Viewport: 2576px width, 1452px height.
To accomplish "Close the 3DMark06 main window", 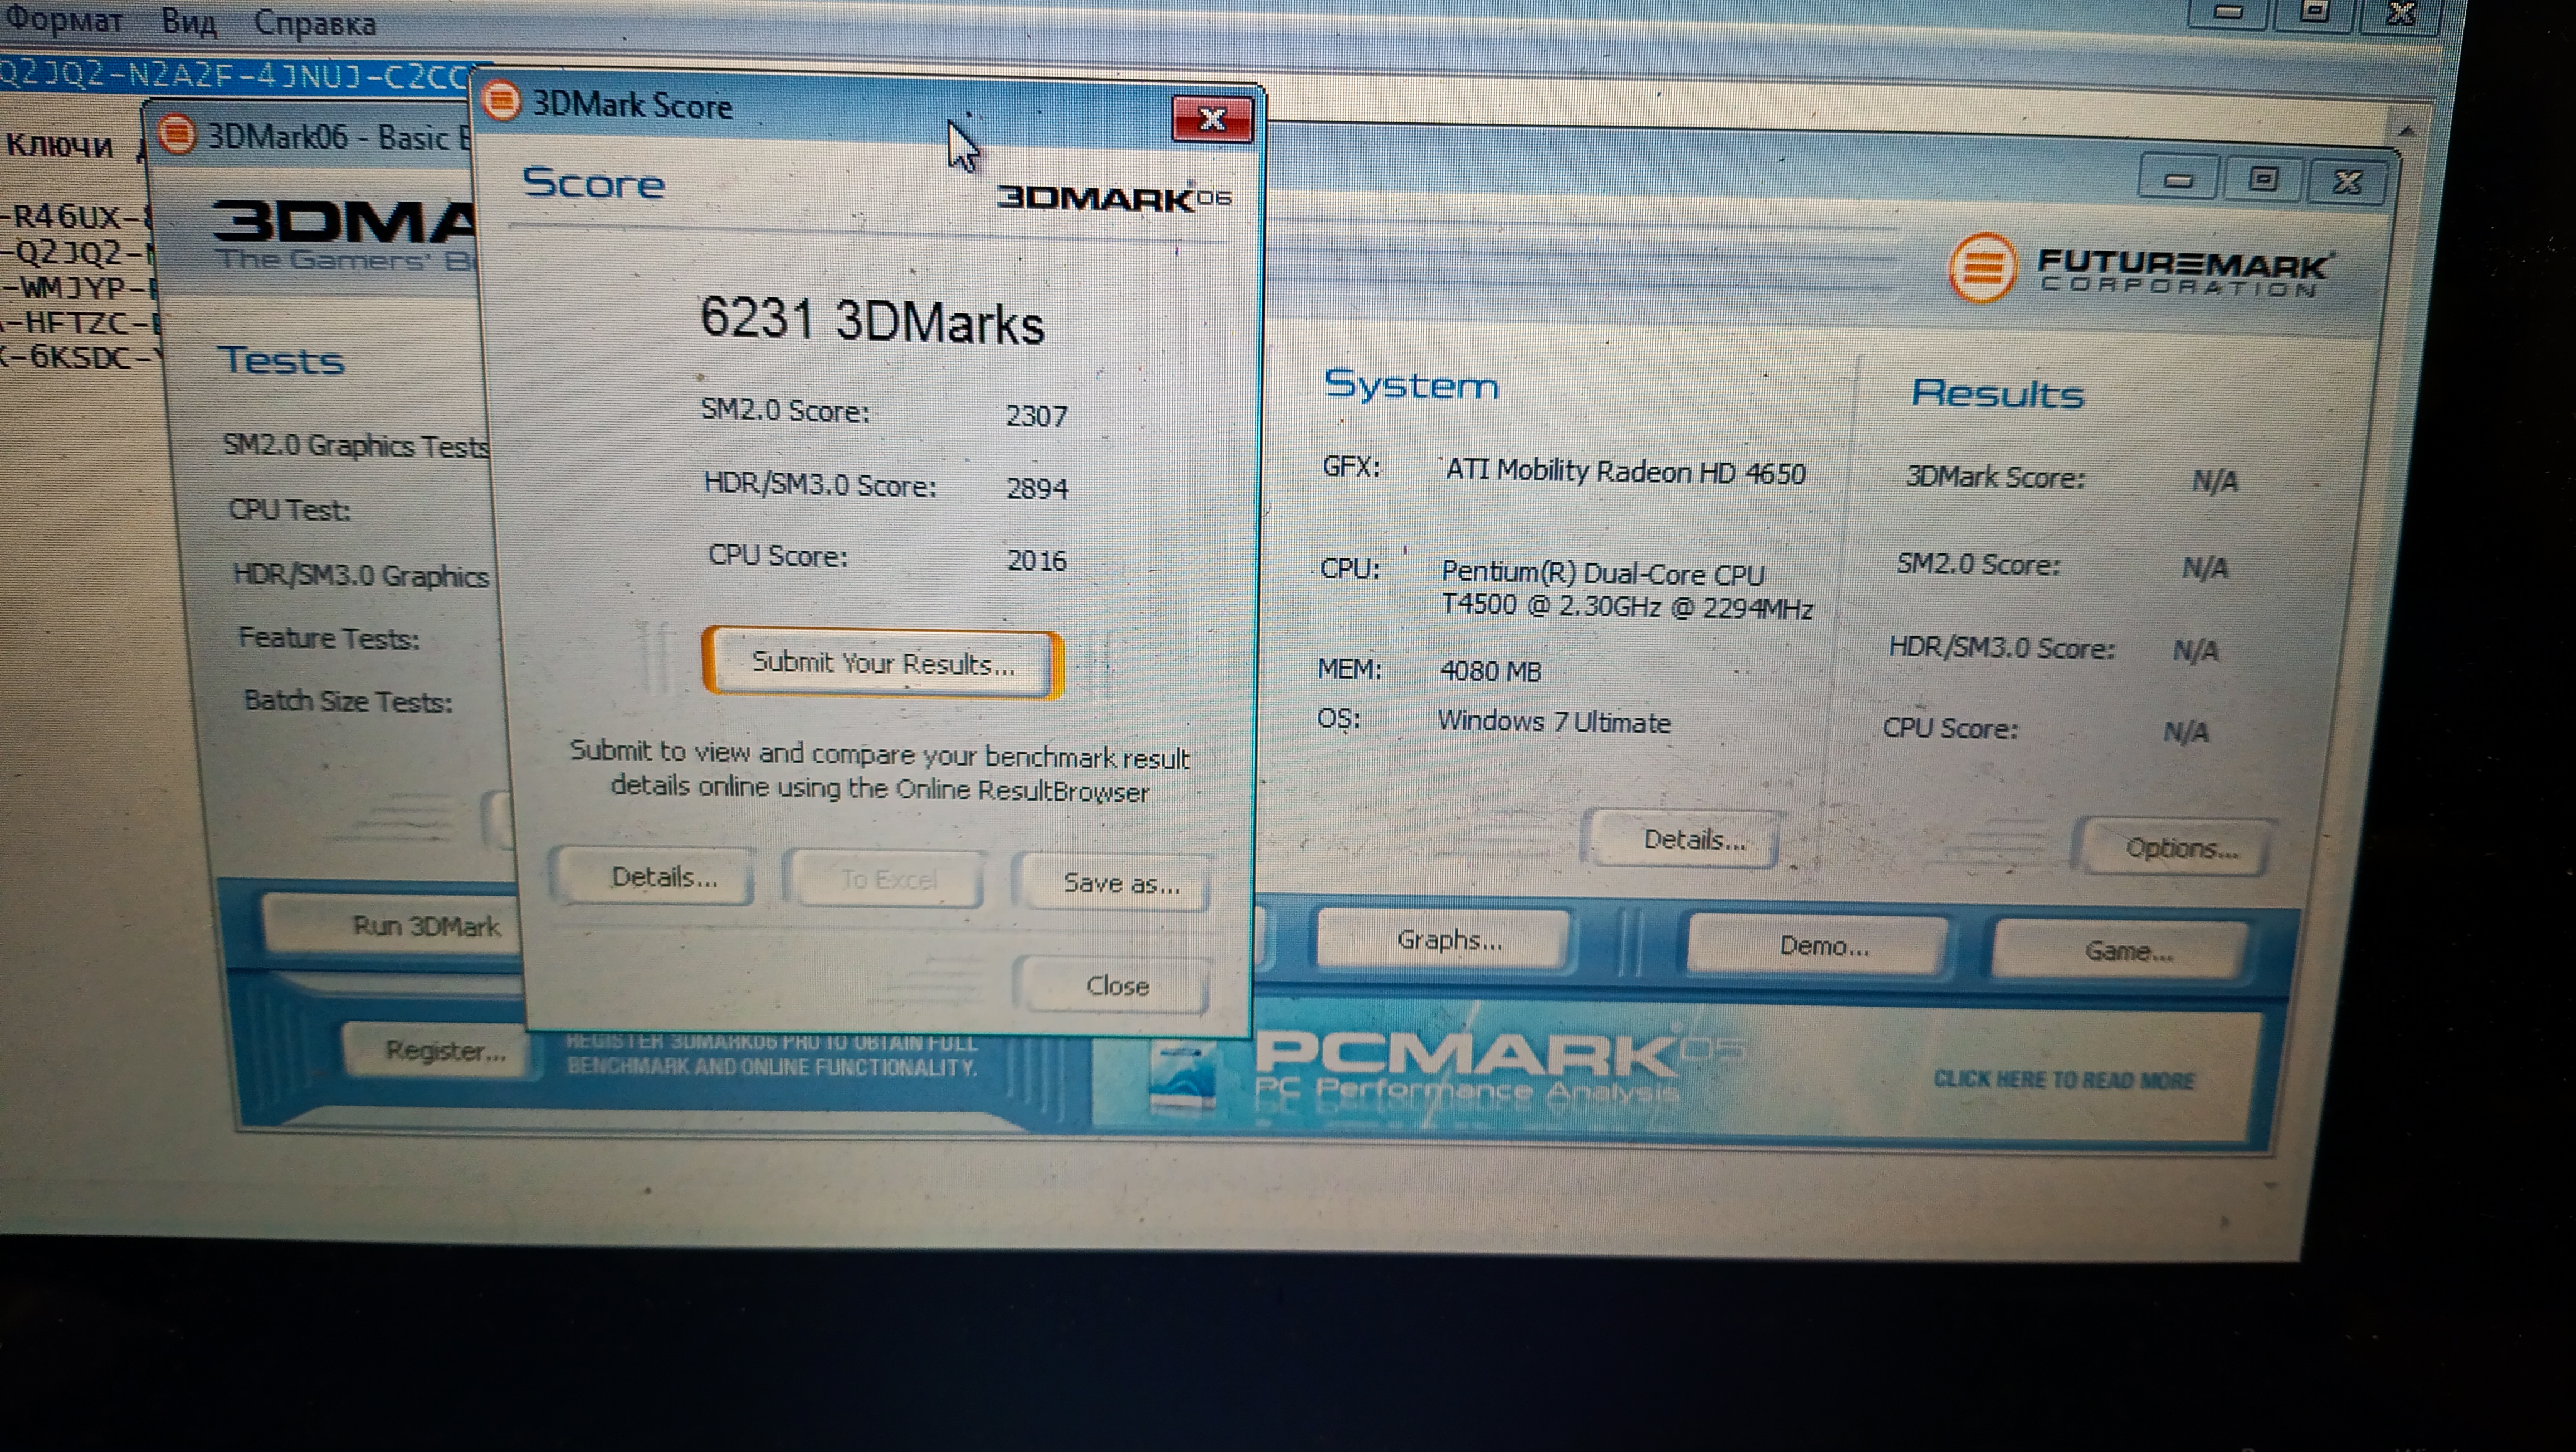I will point(2346,182).
